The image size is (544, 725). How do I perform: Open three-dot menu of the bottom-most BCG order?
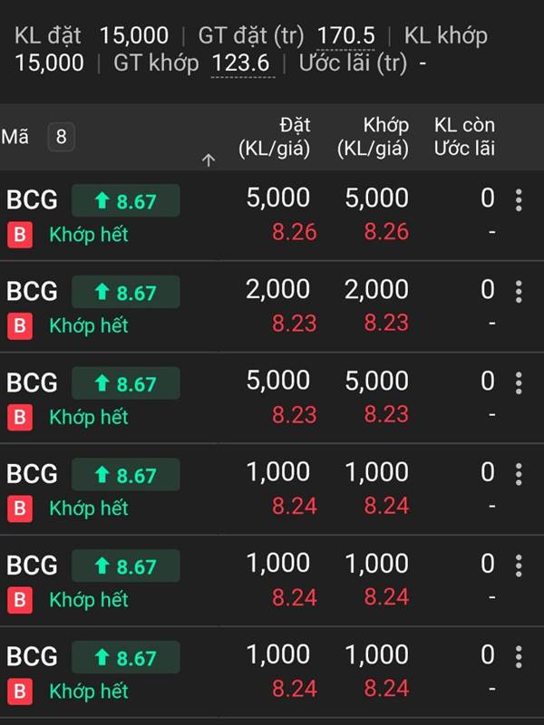(519, 657)
